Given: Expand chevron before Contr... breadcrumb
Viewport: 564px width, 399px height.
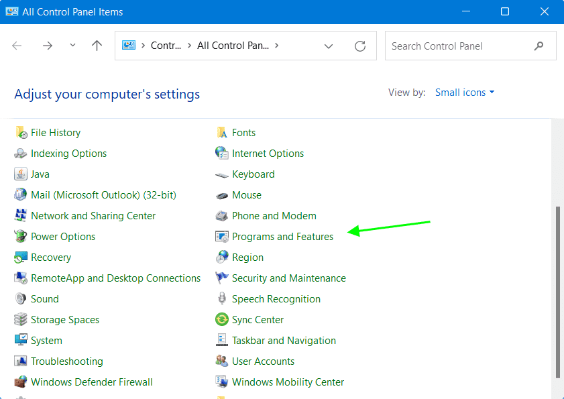Looking at the screenshot, I should click(143, 46).
